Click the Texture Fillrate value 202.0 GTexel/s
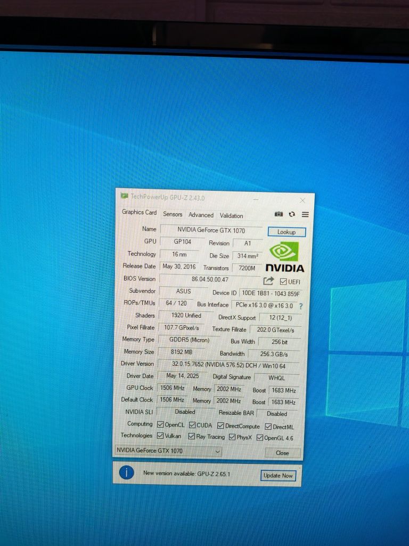 pyautogui.click(x=275, y=330)
